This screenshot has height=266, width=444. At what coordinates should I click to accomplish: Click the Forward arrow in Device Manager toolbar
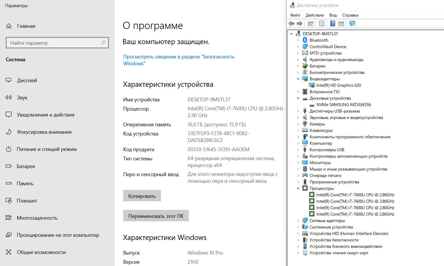point(299,24)
